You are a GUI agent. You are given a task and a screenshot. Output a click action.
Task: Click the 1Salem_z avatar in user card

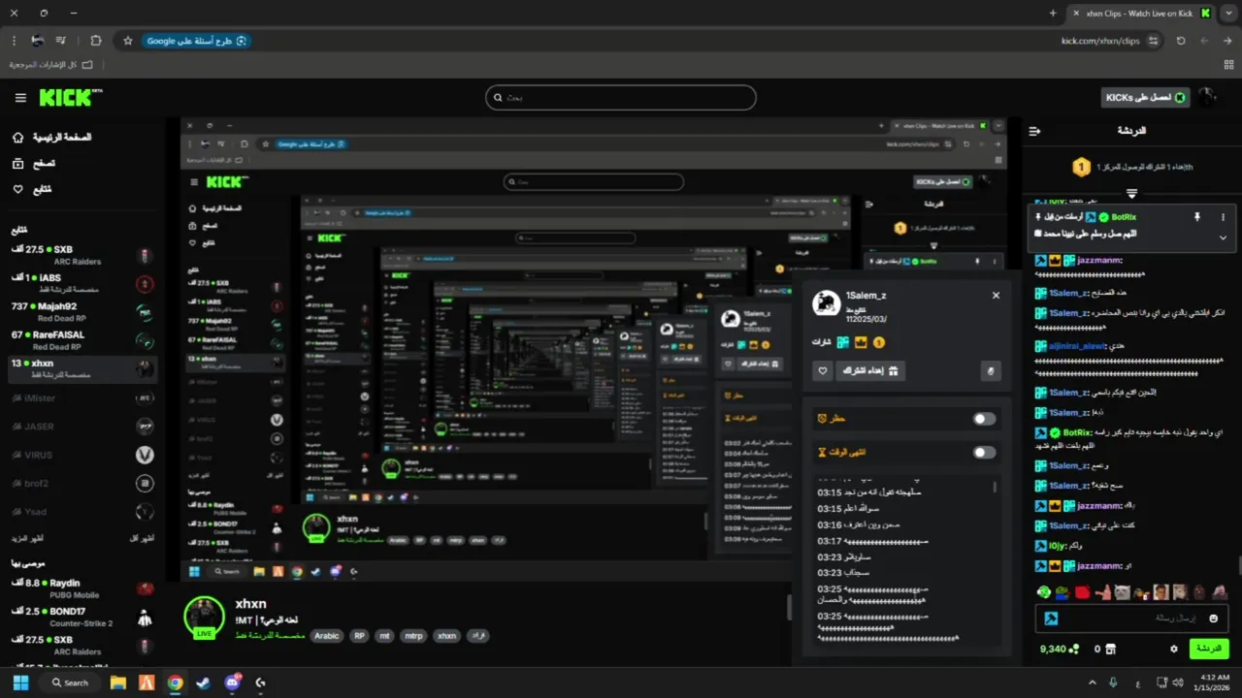click(827, 302)
